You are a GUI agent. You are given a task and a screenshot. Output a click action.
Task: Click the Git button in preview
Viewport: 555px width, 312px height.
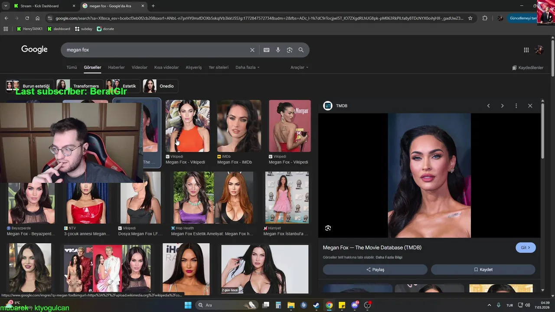(526, 248)
